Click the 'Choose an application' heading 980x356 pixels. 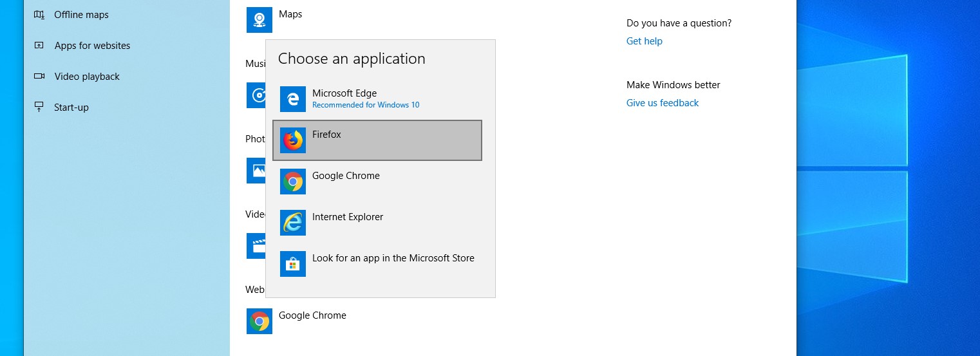coord(352,59)
